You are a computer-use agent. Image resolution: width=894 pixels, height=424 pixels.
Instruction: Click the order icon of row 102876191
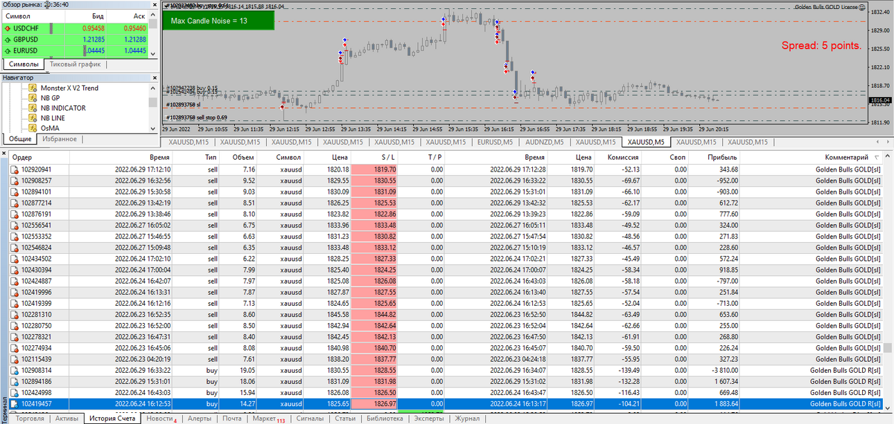(14, 214)
